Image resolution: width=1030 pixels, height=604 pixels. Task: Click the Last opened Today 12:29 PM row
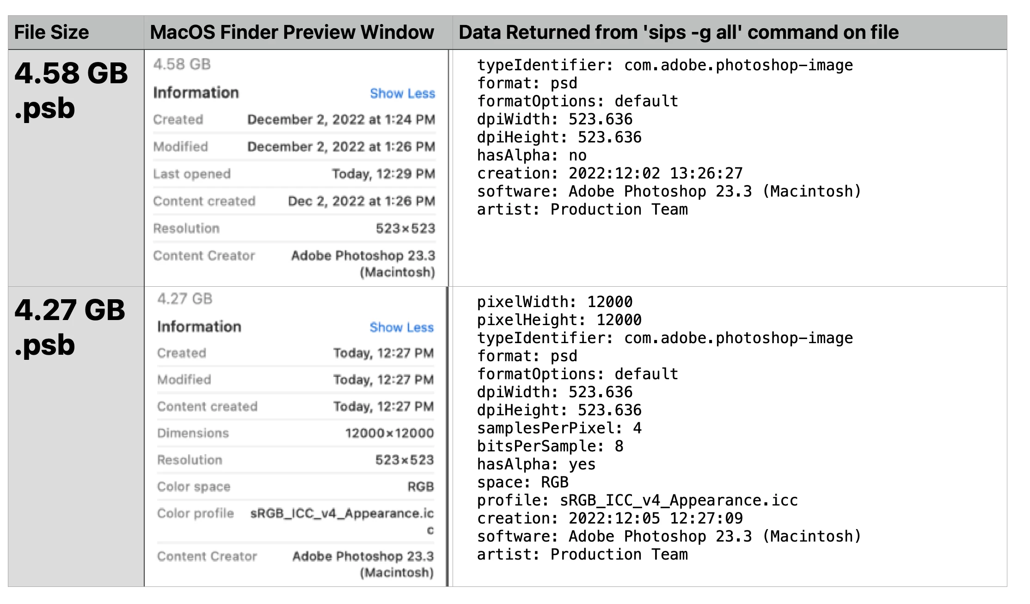click(294, 174)
